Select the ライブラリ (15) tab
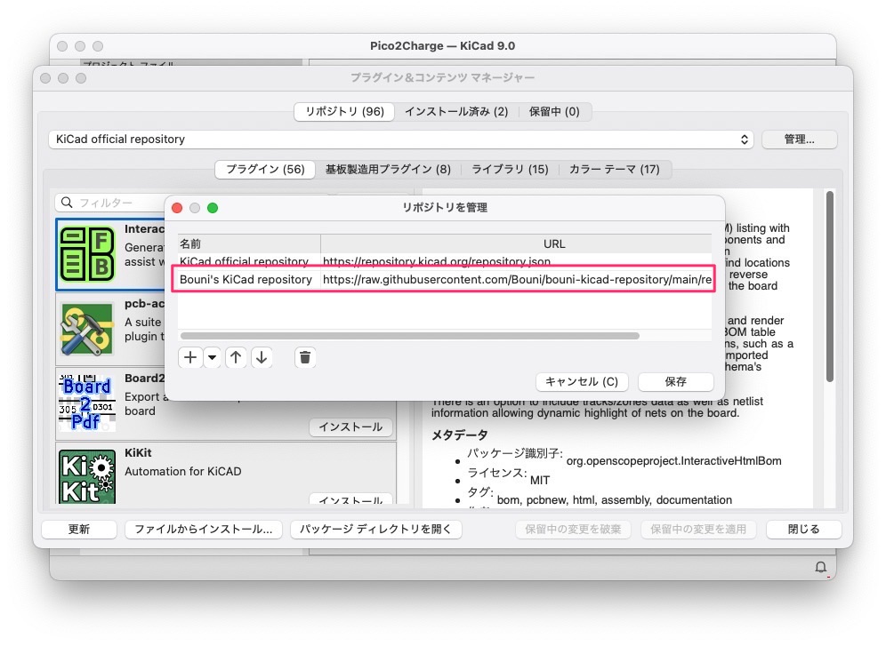The image size is (886, 646). pyautogui.click(x=510, y=169)
